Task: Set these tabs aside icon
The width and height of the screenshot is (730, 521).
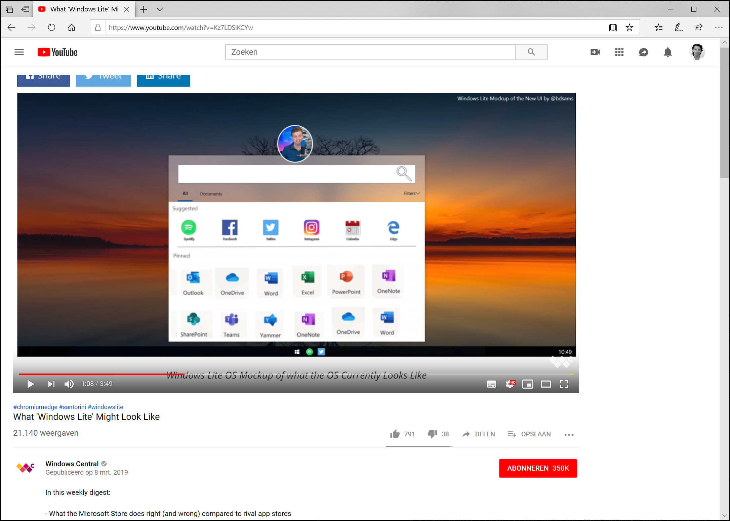Action: (x=25, y=9)
